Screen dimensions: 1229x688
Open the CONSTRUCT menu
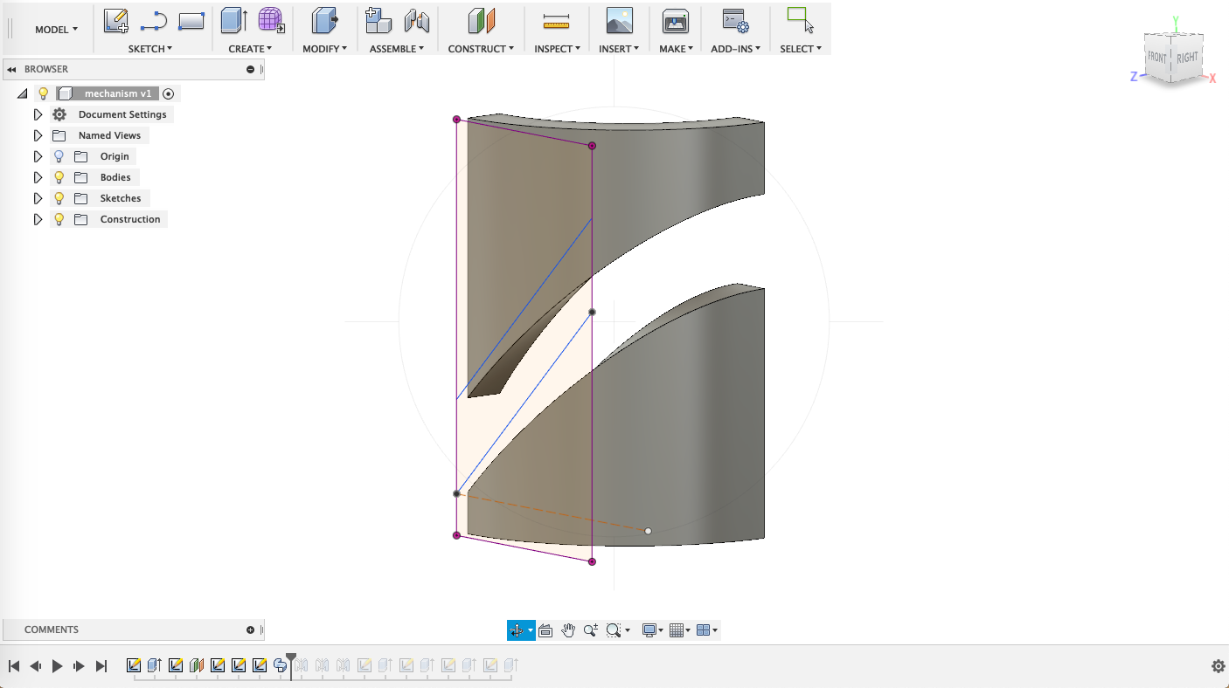pos(479,48)
